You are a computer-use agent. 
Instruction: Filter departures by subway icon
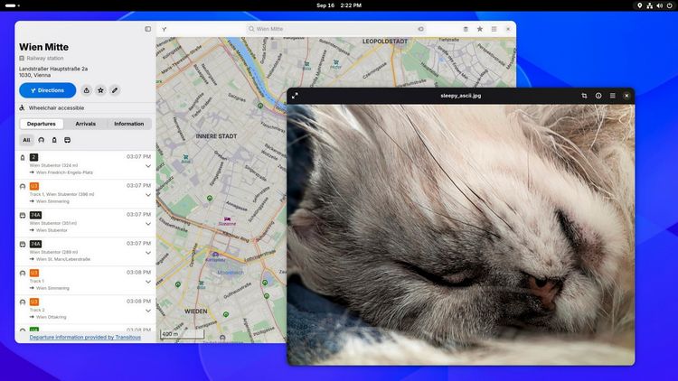[x=41, y=140]
